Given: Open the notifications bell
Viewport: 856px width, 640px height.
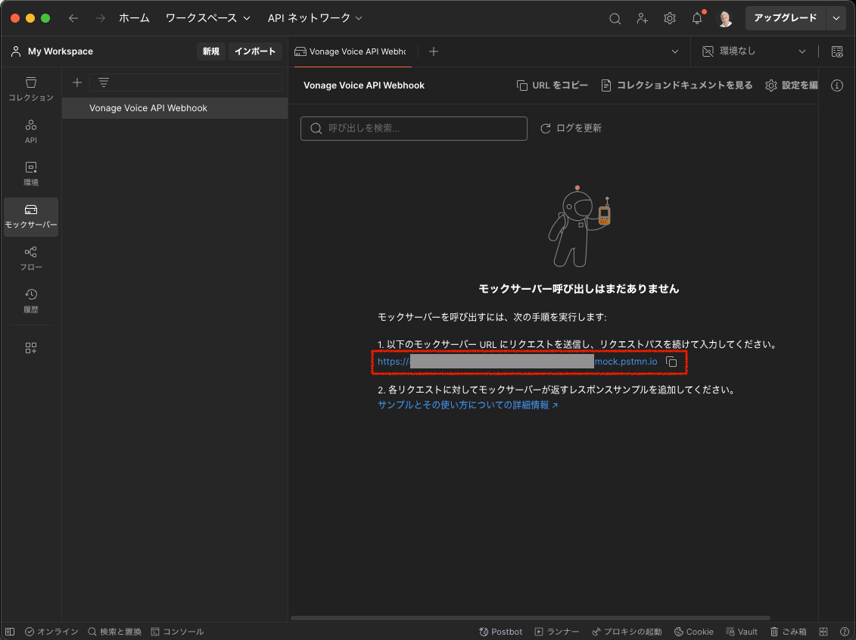Looking at the screenshot, I should pyautogui.click(x=697, y=19).
